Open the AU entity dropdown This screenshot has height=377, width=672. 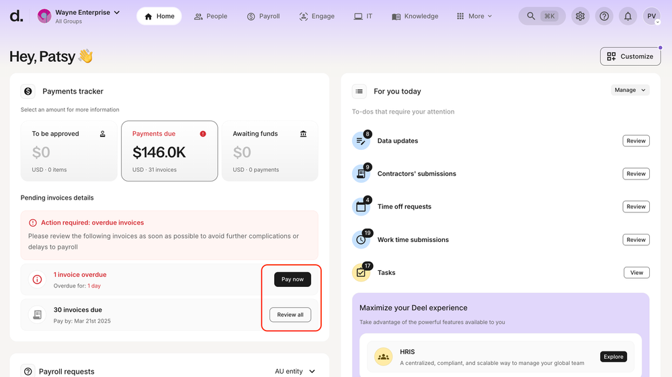(x=295, y=372)
